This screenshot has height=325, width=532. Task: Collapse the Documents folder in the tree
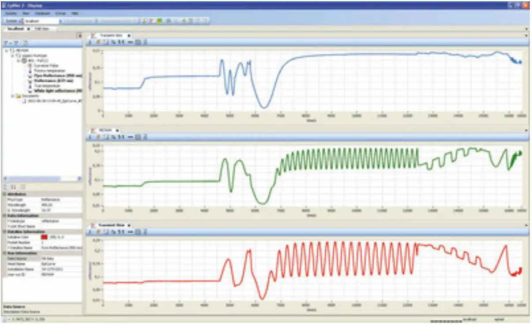(12, 96)
